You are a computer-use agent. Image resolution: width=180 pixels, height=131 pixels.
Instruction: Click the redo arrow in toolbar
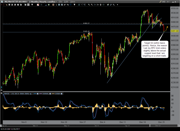pos(68,5)
